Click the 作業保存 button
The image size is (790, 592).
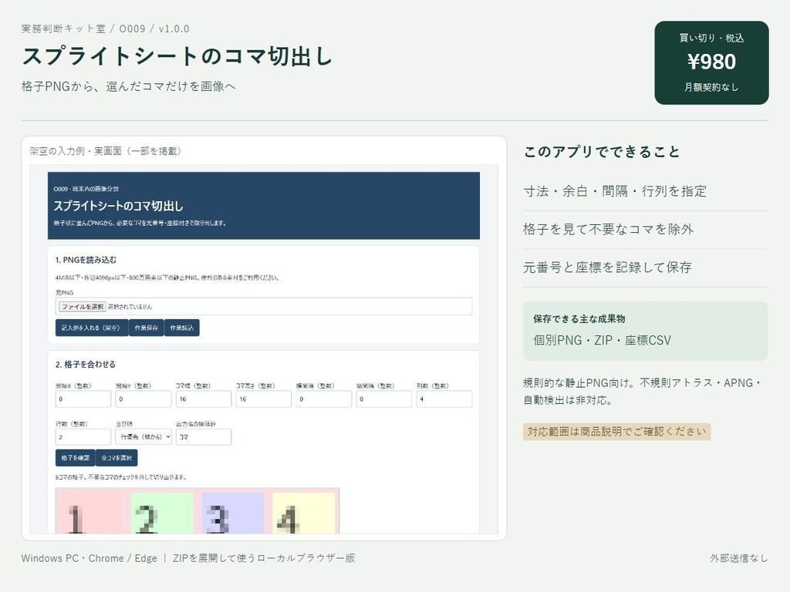click(x=146, y=328)
